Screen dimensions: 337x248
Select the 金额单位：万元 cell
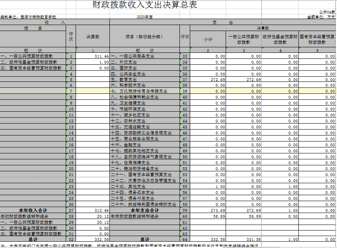click(321, 17)
